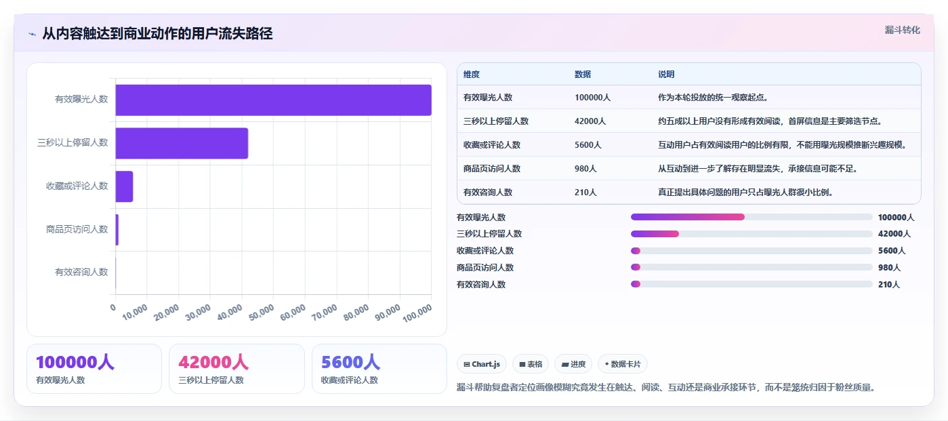Click the 42000人 value beside progress bar
948x421 pixels.
pos(894,234)
